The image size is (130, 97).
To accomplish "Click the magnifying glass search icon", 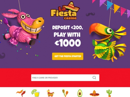I will [94, 78].
